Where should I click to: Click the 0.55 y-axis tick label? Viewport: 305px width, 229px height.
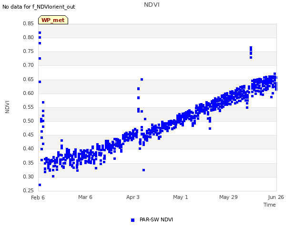(28, 107)
